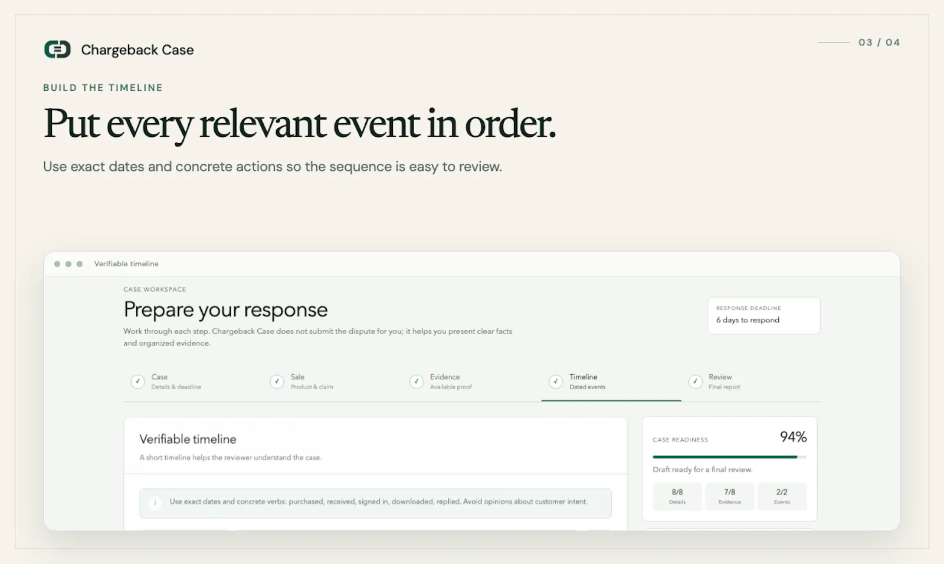Screen dimensions: 944x564
Task: Click the Chargeback Case brand name
Action: tap(137, 50)
